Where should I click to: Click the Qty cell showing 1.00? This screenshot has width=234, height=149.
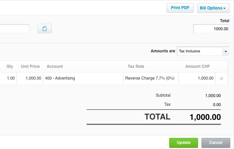click(8, 79)
